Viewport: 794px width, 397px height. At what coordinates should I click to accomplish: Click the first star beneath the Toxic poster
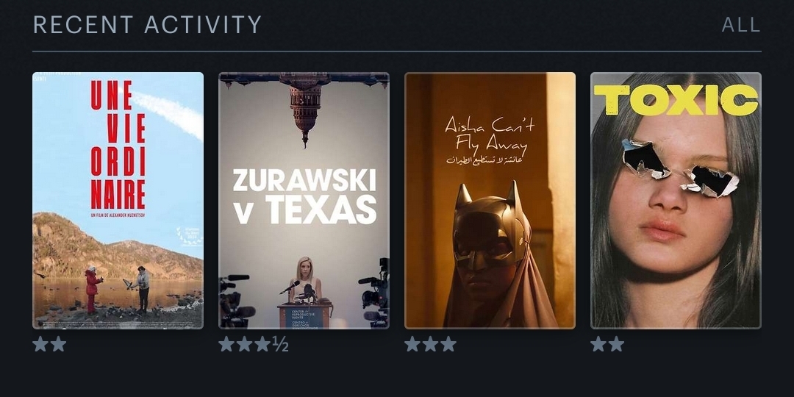pyautogui.click(x=598, y=344)
